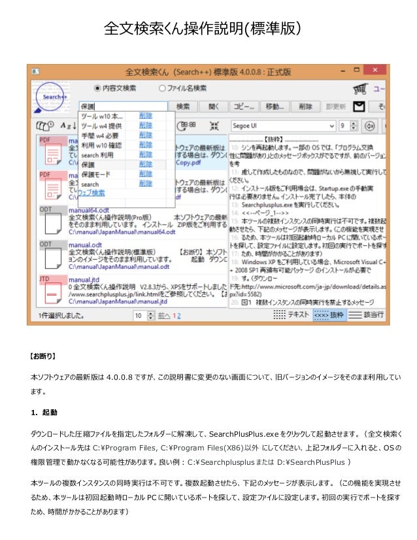Delete history row ツール w10 本... via 削除
The height and width of the screenshot is (540, 417).
click(146, 116)
